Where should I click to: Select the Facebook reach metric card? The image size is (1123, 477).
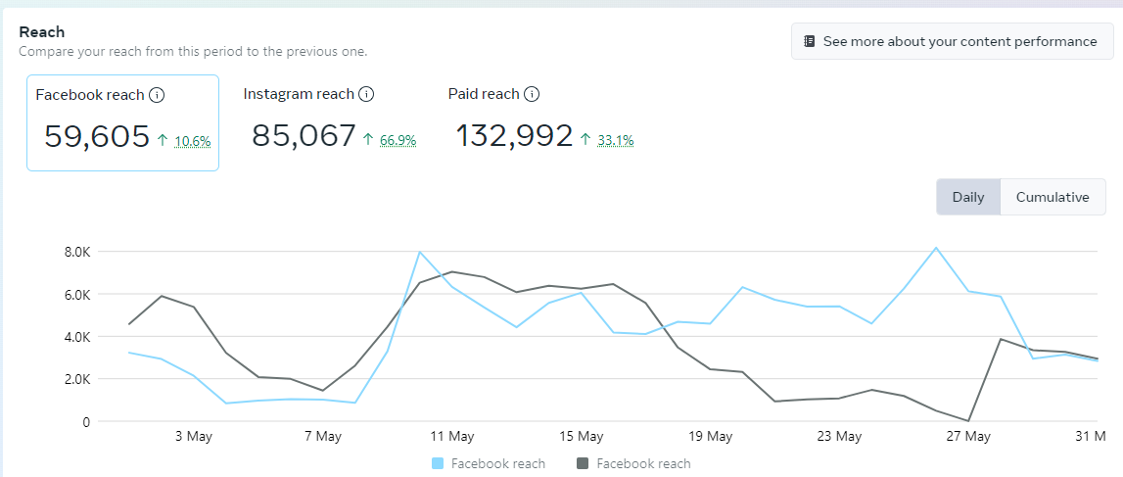[x=122, y=122]
